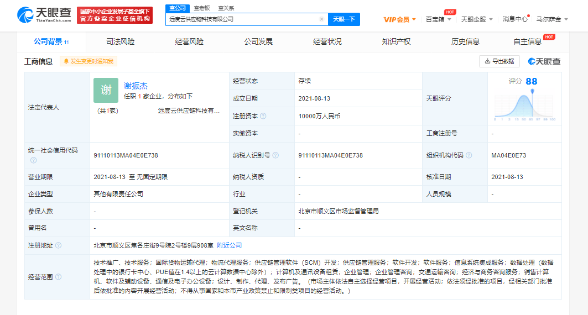Click the help icon next to 注册资本

tap(263, 116)
